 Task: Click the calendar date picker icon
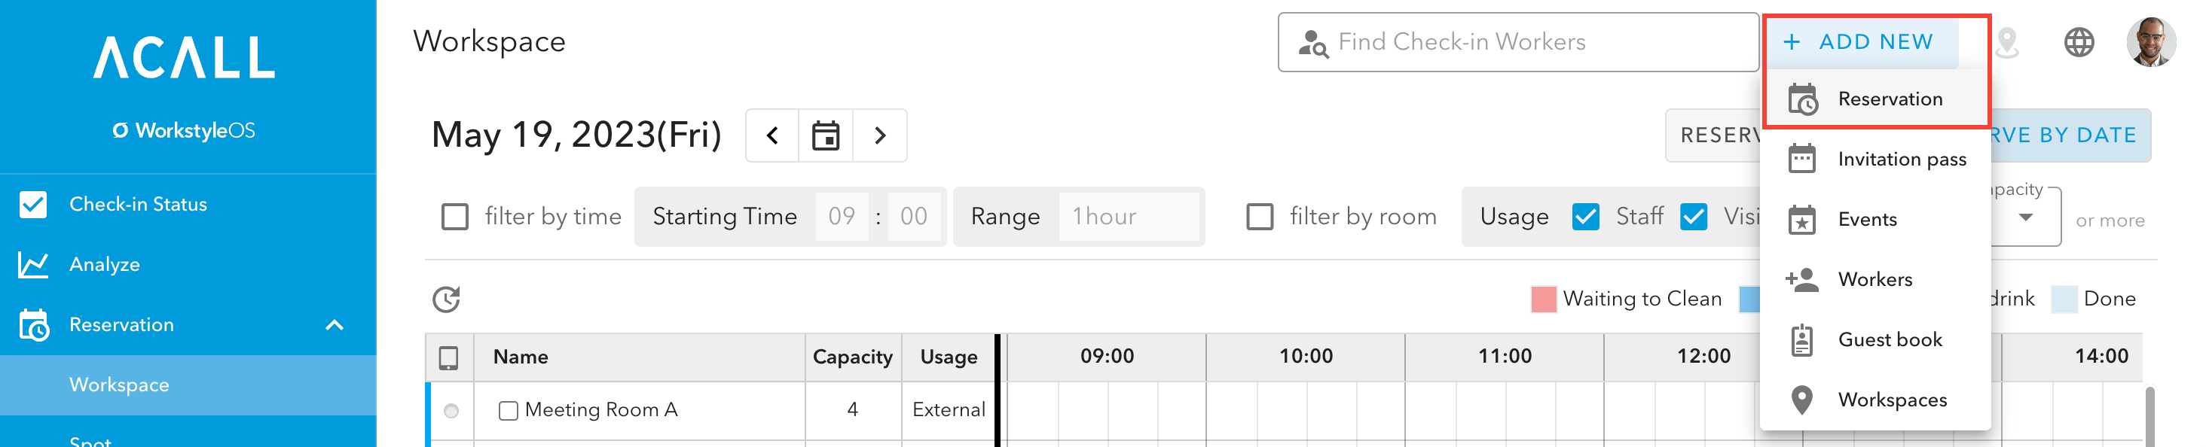[826, 135]
